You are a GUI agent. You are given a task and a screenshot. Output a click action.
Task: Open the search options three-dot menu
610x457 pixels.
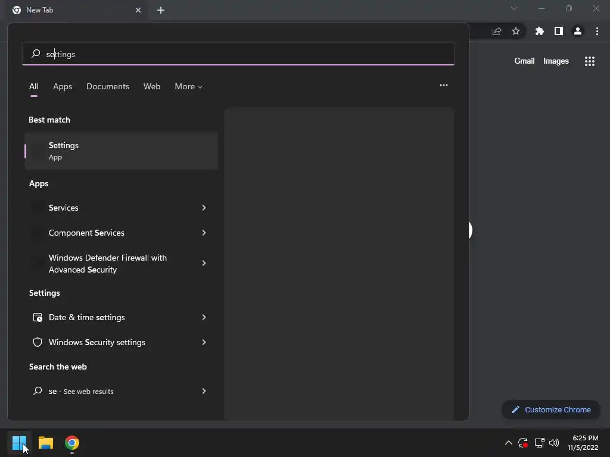[443, 85]
